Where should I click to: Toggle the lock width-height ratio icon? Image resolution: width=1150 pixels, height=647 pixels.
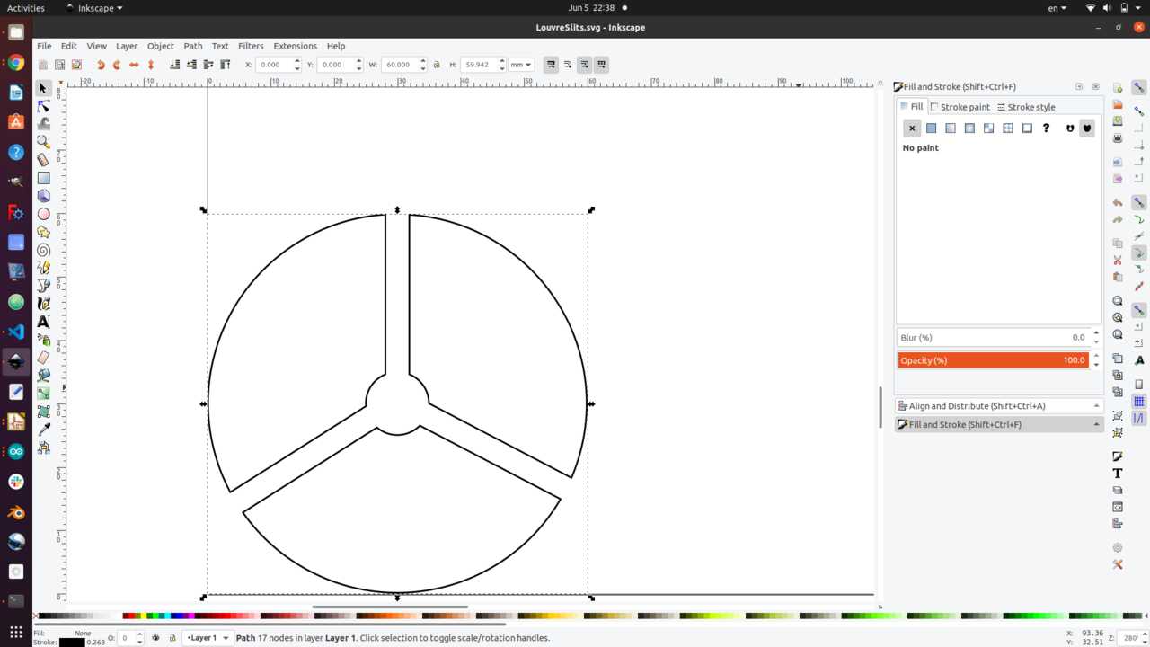pos(437,65)
